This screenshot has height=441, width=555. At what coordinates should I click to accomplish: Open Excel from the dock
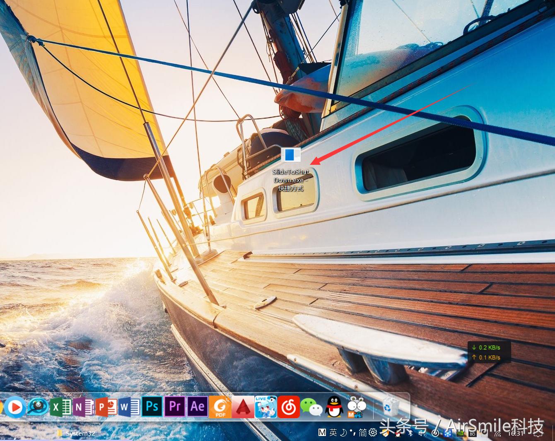(61, 407)
